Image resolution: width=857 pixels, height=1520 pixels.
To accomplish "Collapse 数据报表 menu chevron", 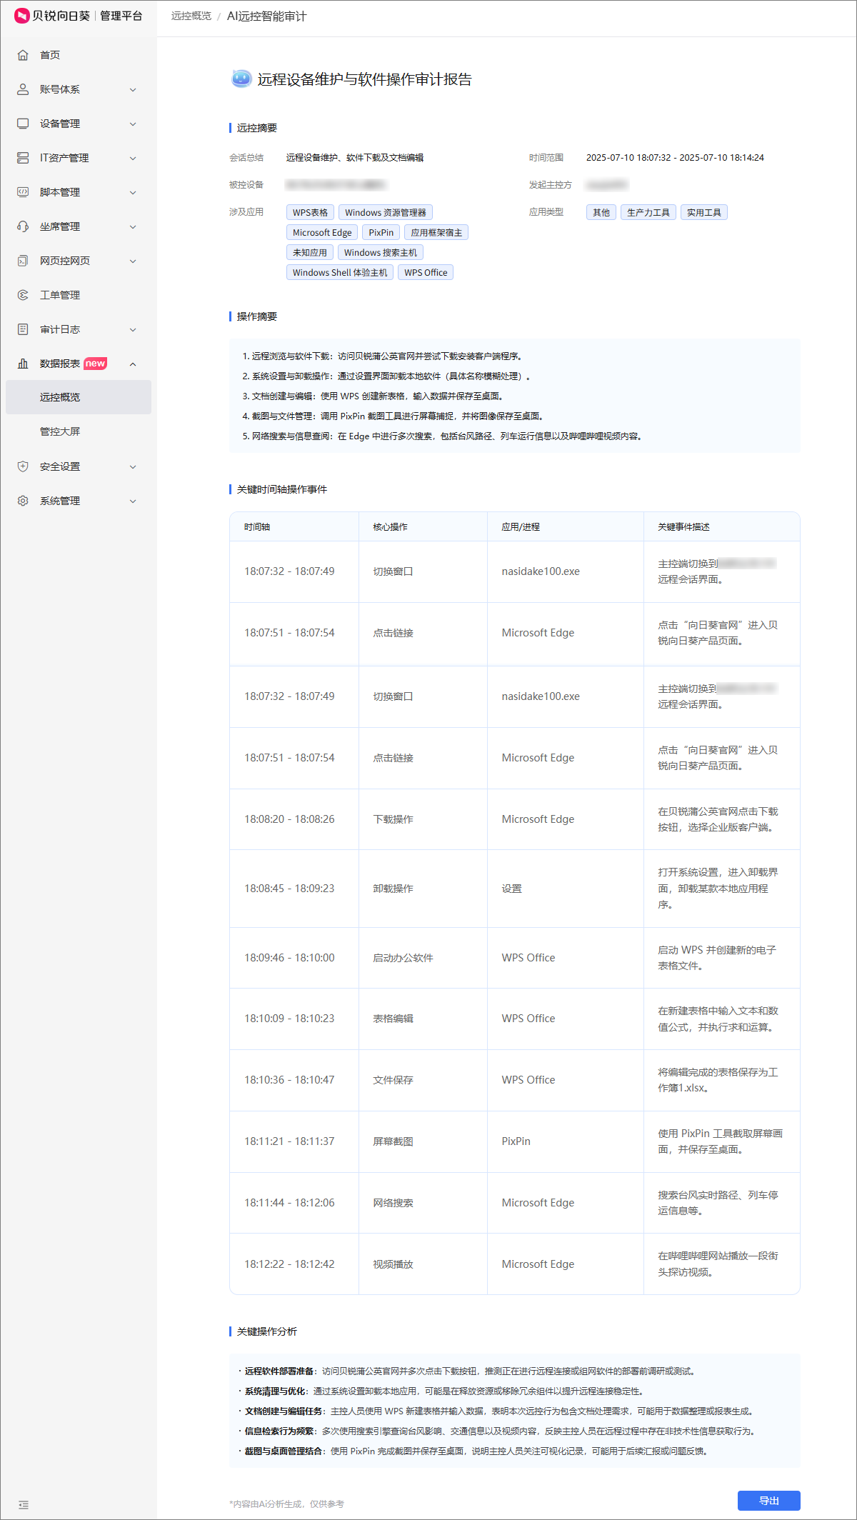I will click(x=133, y=364).
